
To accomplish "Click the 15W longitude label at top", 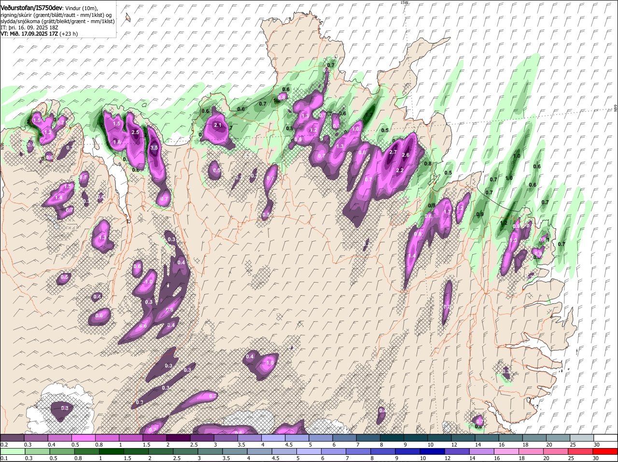I will point(404,2).
